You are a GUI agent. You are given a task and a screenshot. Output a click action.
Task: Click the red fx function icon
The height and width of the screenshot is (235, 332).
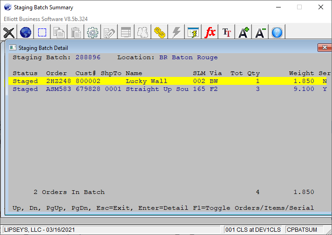(x=210, y=33)
